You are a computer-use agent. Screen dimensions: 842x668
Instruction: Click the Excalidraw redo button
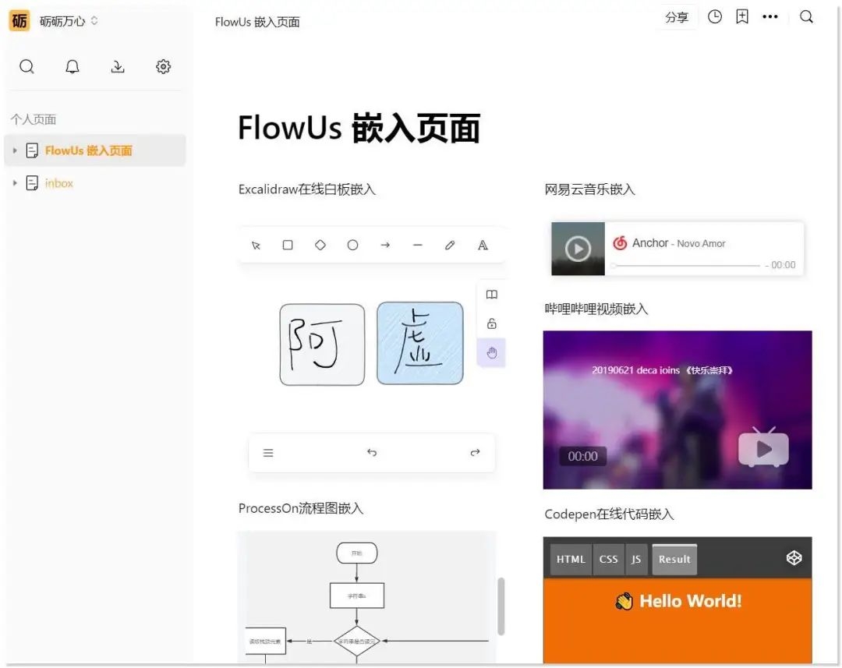point(476,453)
